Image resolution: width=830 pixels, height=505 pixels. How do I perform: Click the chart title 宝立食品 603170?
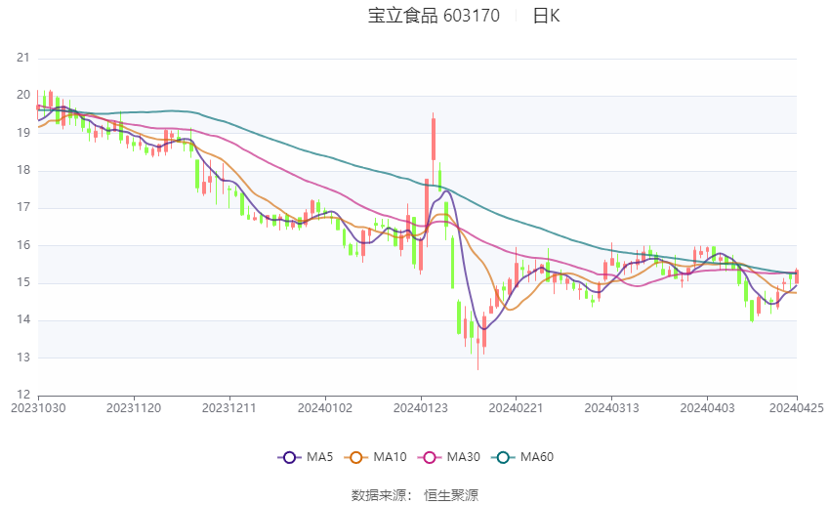tap(434, 16)
